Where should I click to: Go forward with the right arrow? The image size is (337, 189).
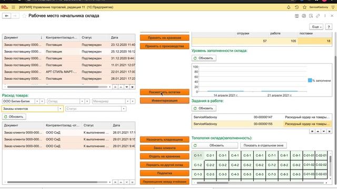tap(15, 16)
